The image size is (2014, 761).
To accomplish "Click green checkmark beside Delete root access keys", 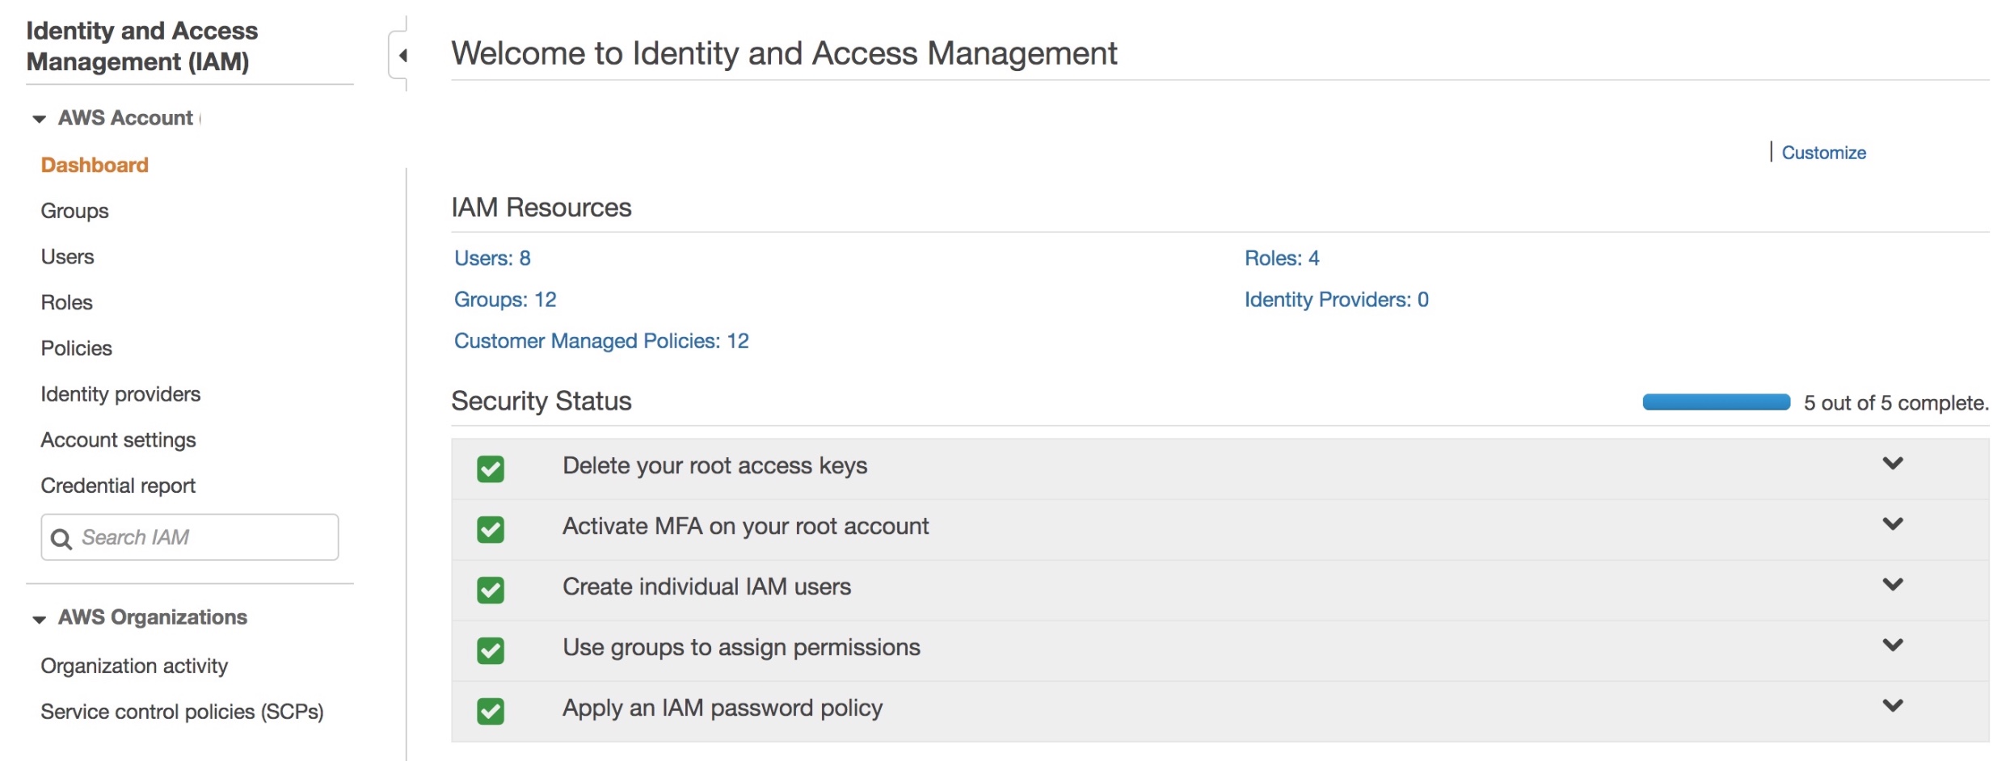I will [491, 469].
